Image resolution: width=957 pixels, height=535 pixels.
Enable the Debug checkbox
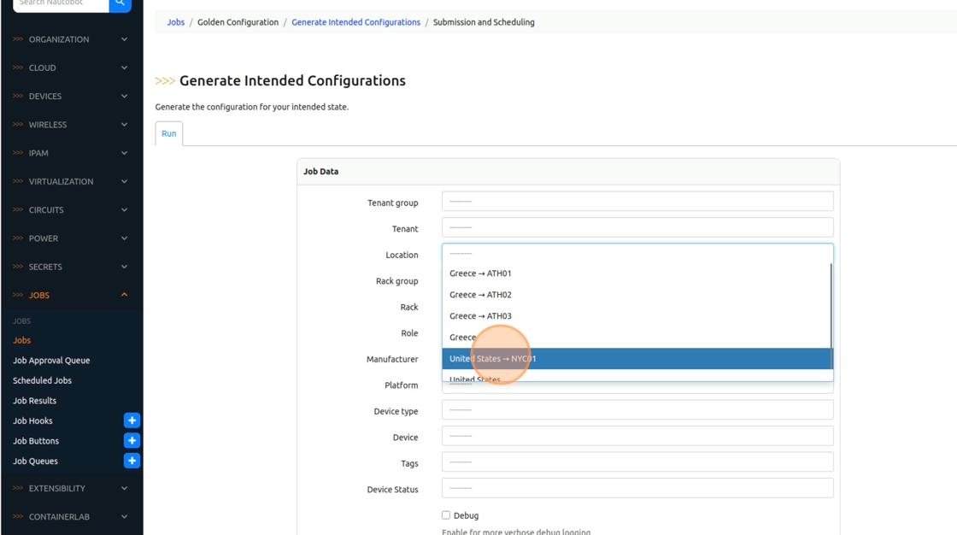click(x=446, y=515)
